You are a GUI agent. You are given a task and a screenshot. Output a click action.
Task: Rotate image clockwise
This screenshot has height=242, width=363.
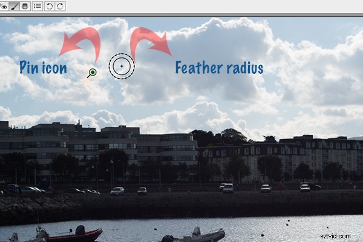[x=60, y=5]
